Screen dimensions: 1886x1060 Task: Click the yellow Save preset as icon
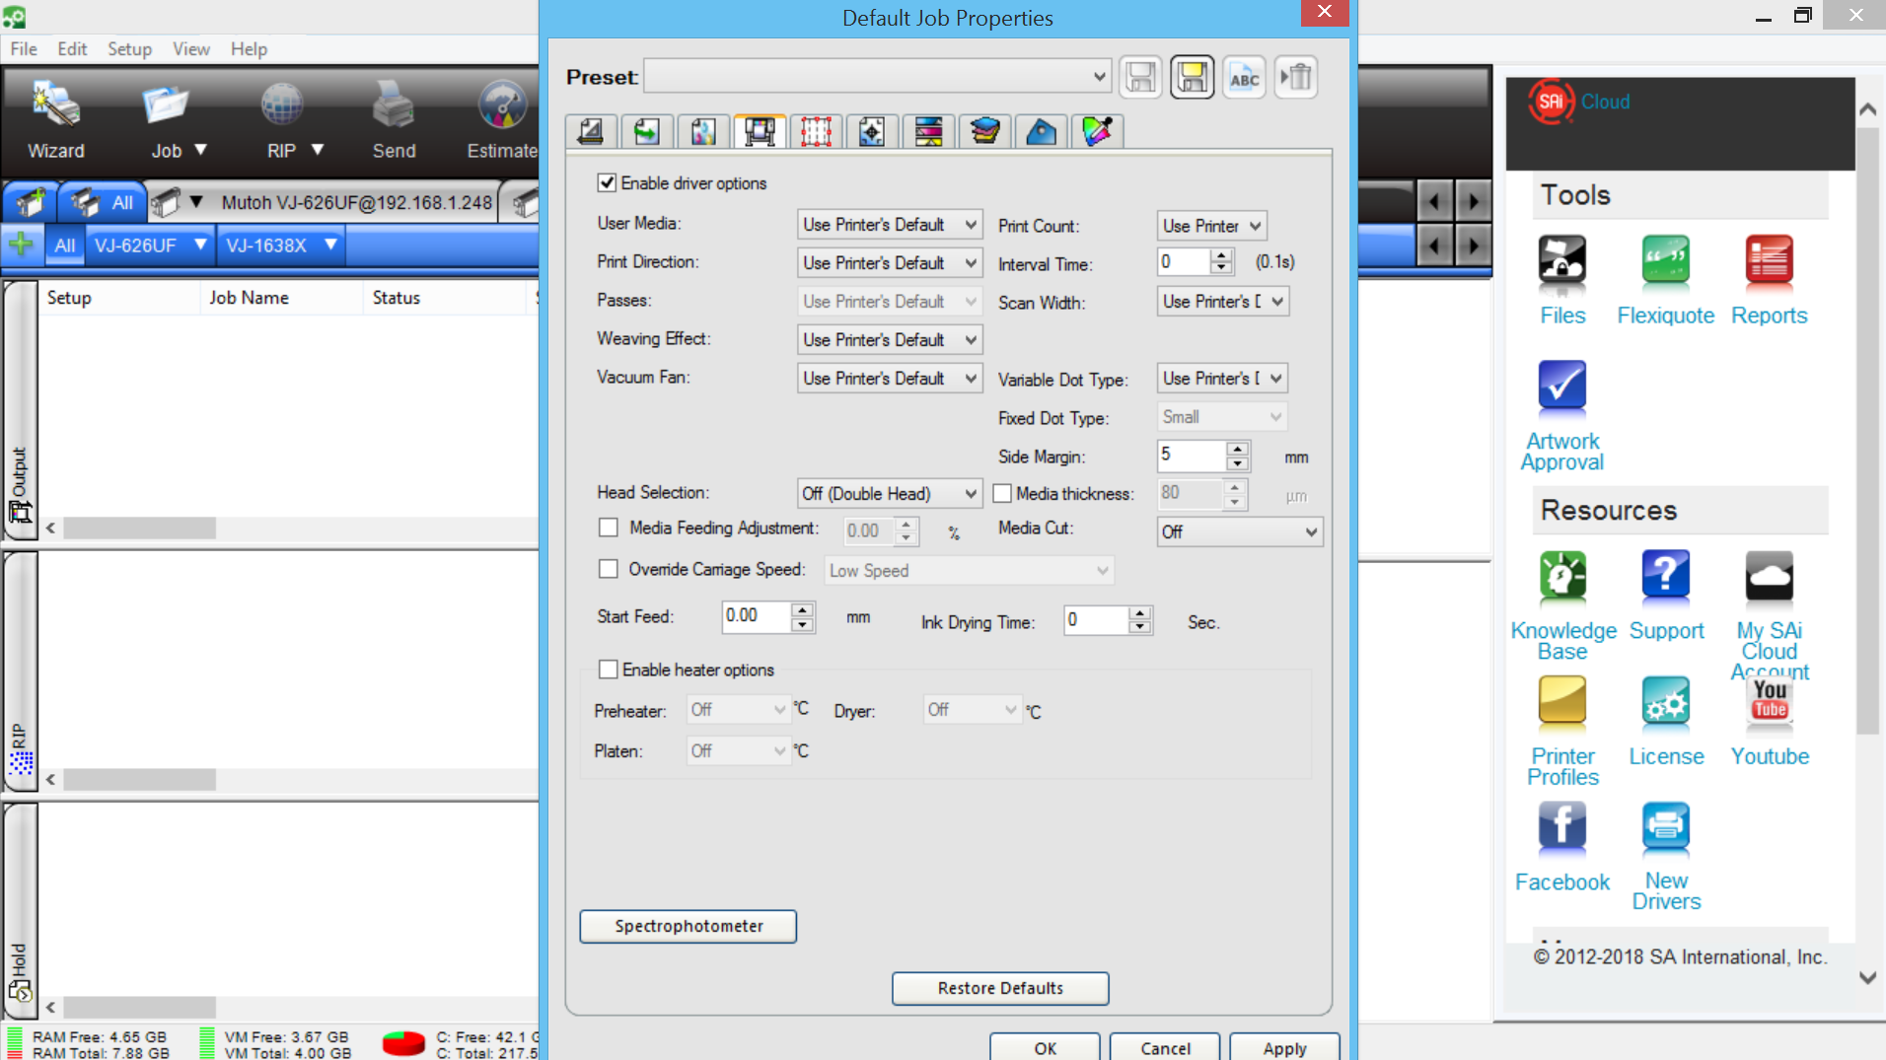tap(1192, 77)
